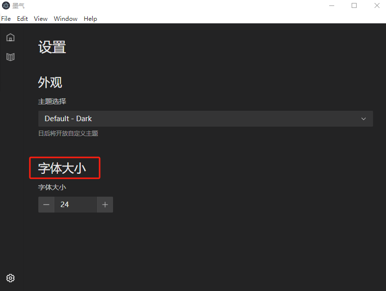Click the 日后将开放自定义主题 hint text
Viewport: 386px width, 291px height.
[68, 133]
